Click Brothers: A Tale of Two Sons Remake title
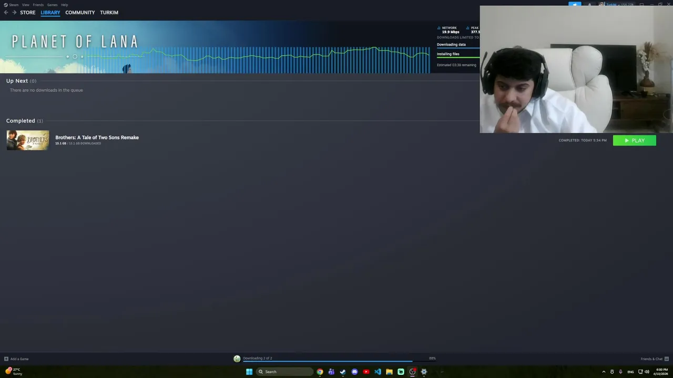This screenshot has height=378, width=673. (x=97, y=138)
